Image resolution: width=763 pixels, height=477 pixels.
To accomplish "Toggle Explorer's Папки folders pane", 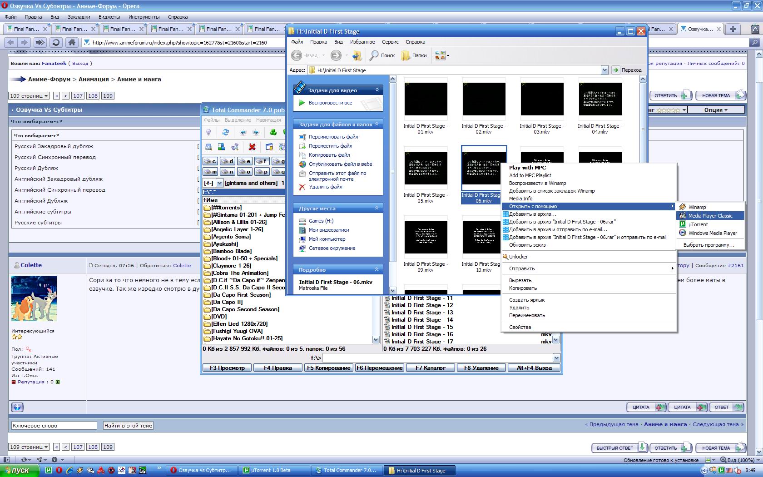I will pyautogui.click(x=414, y=55).
